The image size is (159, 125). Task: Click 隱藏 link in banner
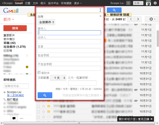126,15
